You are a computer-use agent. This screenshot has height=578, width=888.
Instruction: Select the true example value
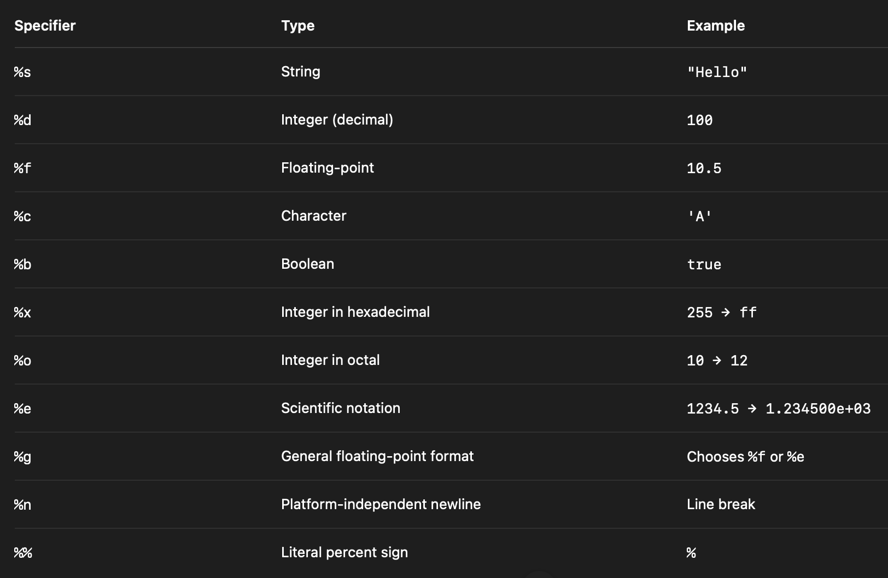(704, 264)
